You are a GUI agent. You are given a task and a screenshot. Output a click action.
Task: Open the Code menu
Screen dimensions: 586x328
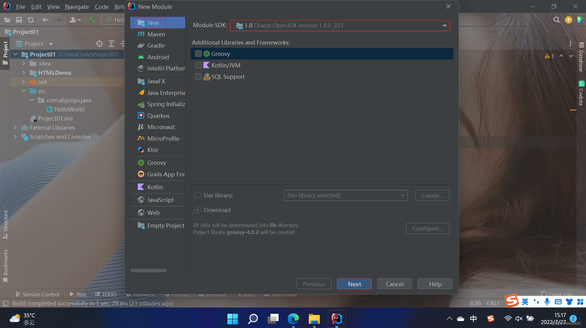pos(102,7)
